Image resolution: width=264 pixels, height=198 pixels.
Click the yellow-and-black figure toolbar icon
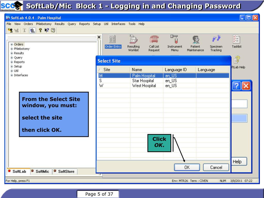(x=10, y=30)
